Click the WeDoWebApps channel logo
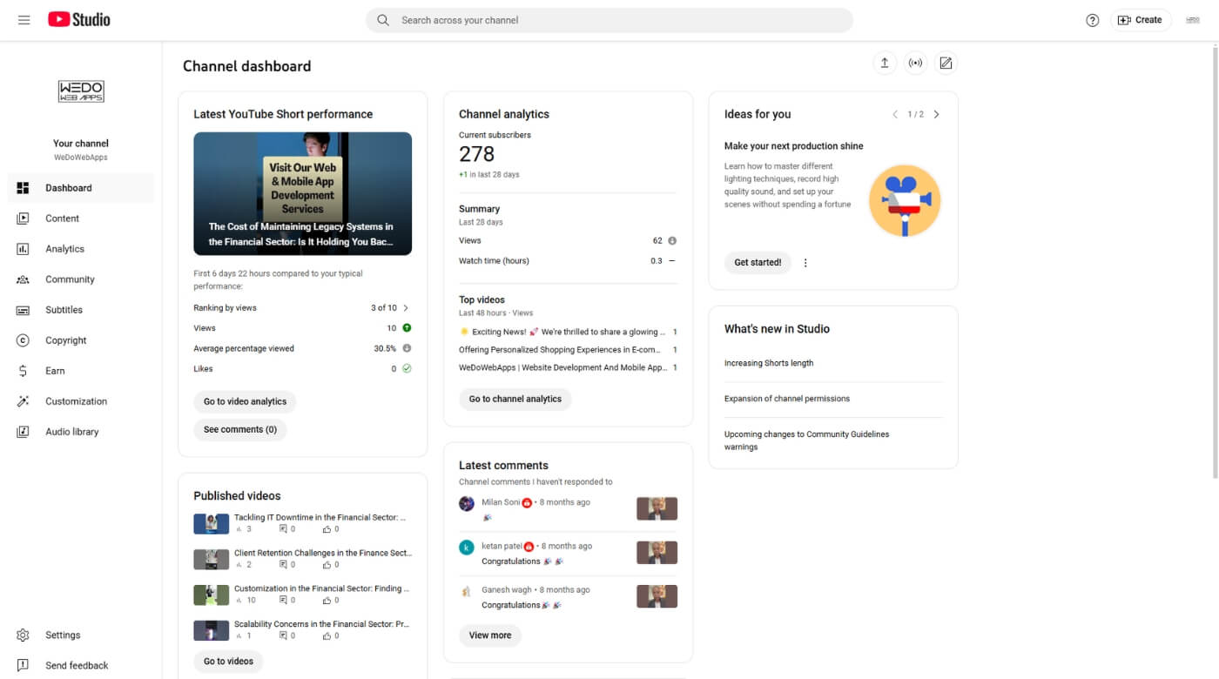 [81, 91]
